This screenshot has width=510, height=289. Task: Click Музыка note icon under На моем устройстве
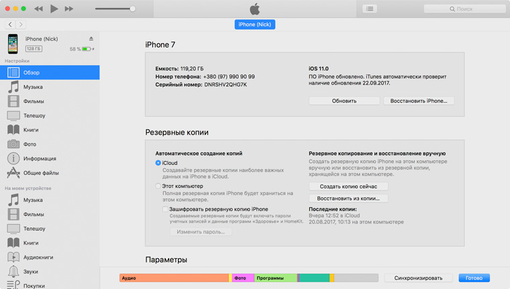pyautogui.click(x=13, y=200)
